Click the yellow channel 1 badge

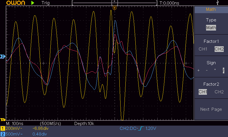click(3, 128)
